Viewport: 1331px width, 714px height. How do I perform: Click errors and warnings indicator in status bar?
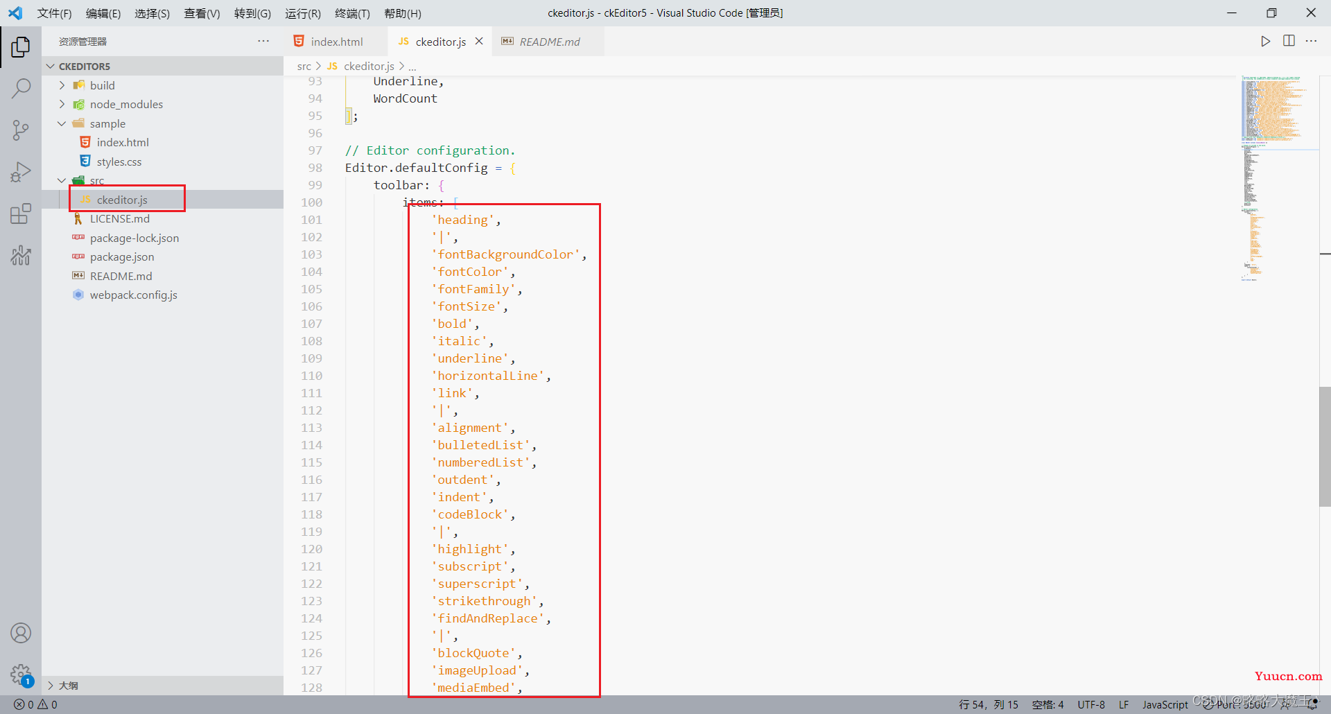pyautogui.click(x=36, y=704)
